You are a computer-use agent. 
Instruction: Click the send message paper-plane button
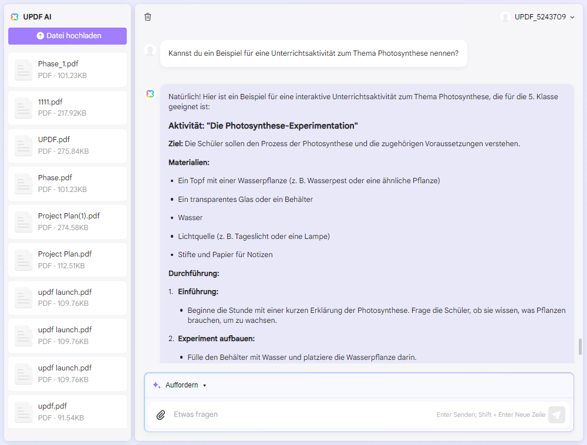[x=556, y=414]
